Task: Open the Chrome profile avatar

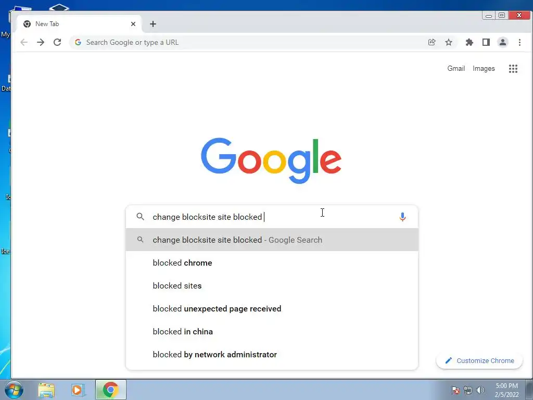Action: click(x=503, y=42)
